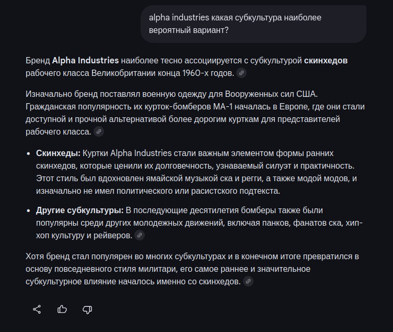This screenshot has width=393, height=332.
Task: Click bold "Alpha Industries" in the first paragraph
Action: (86, 61)
